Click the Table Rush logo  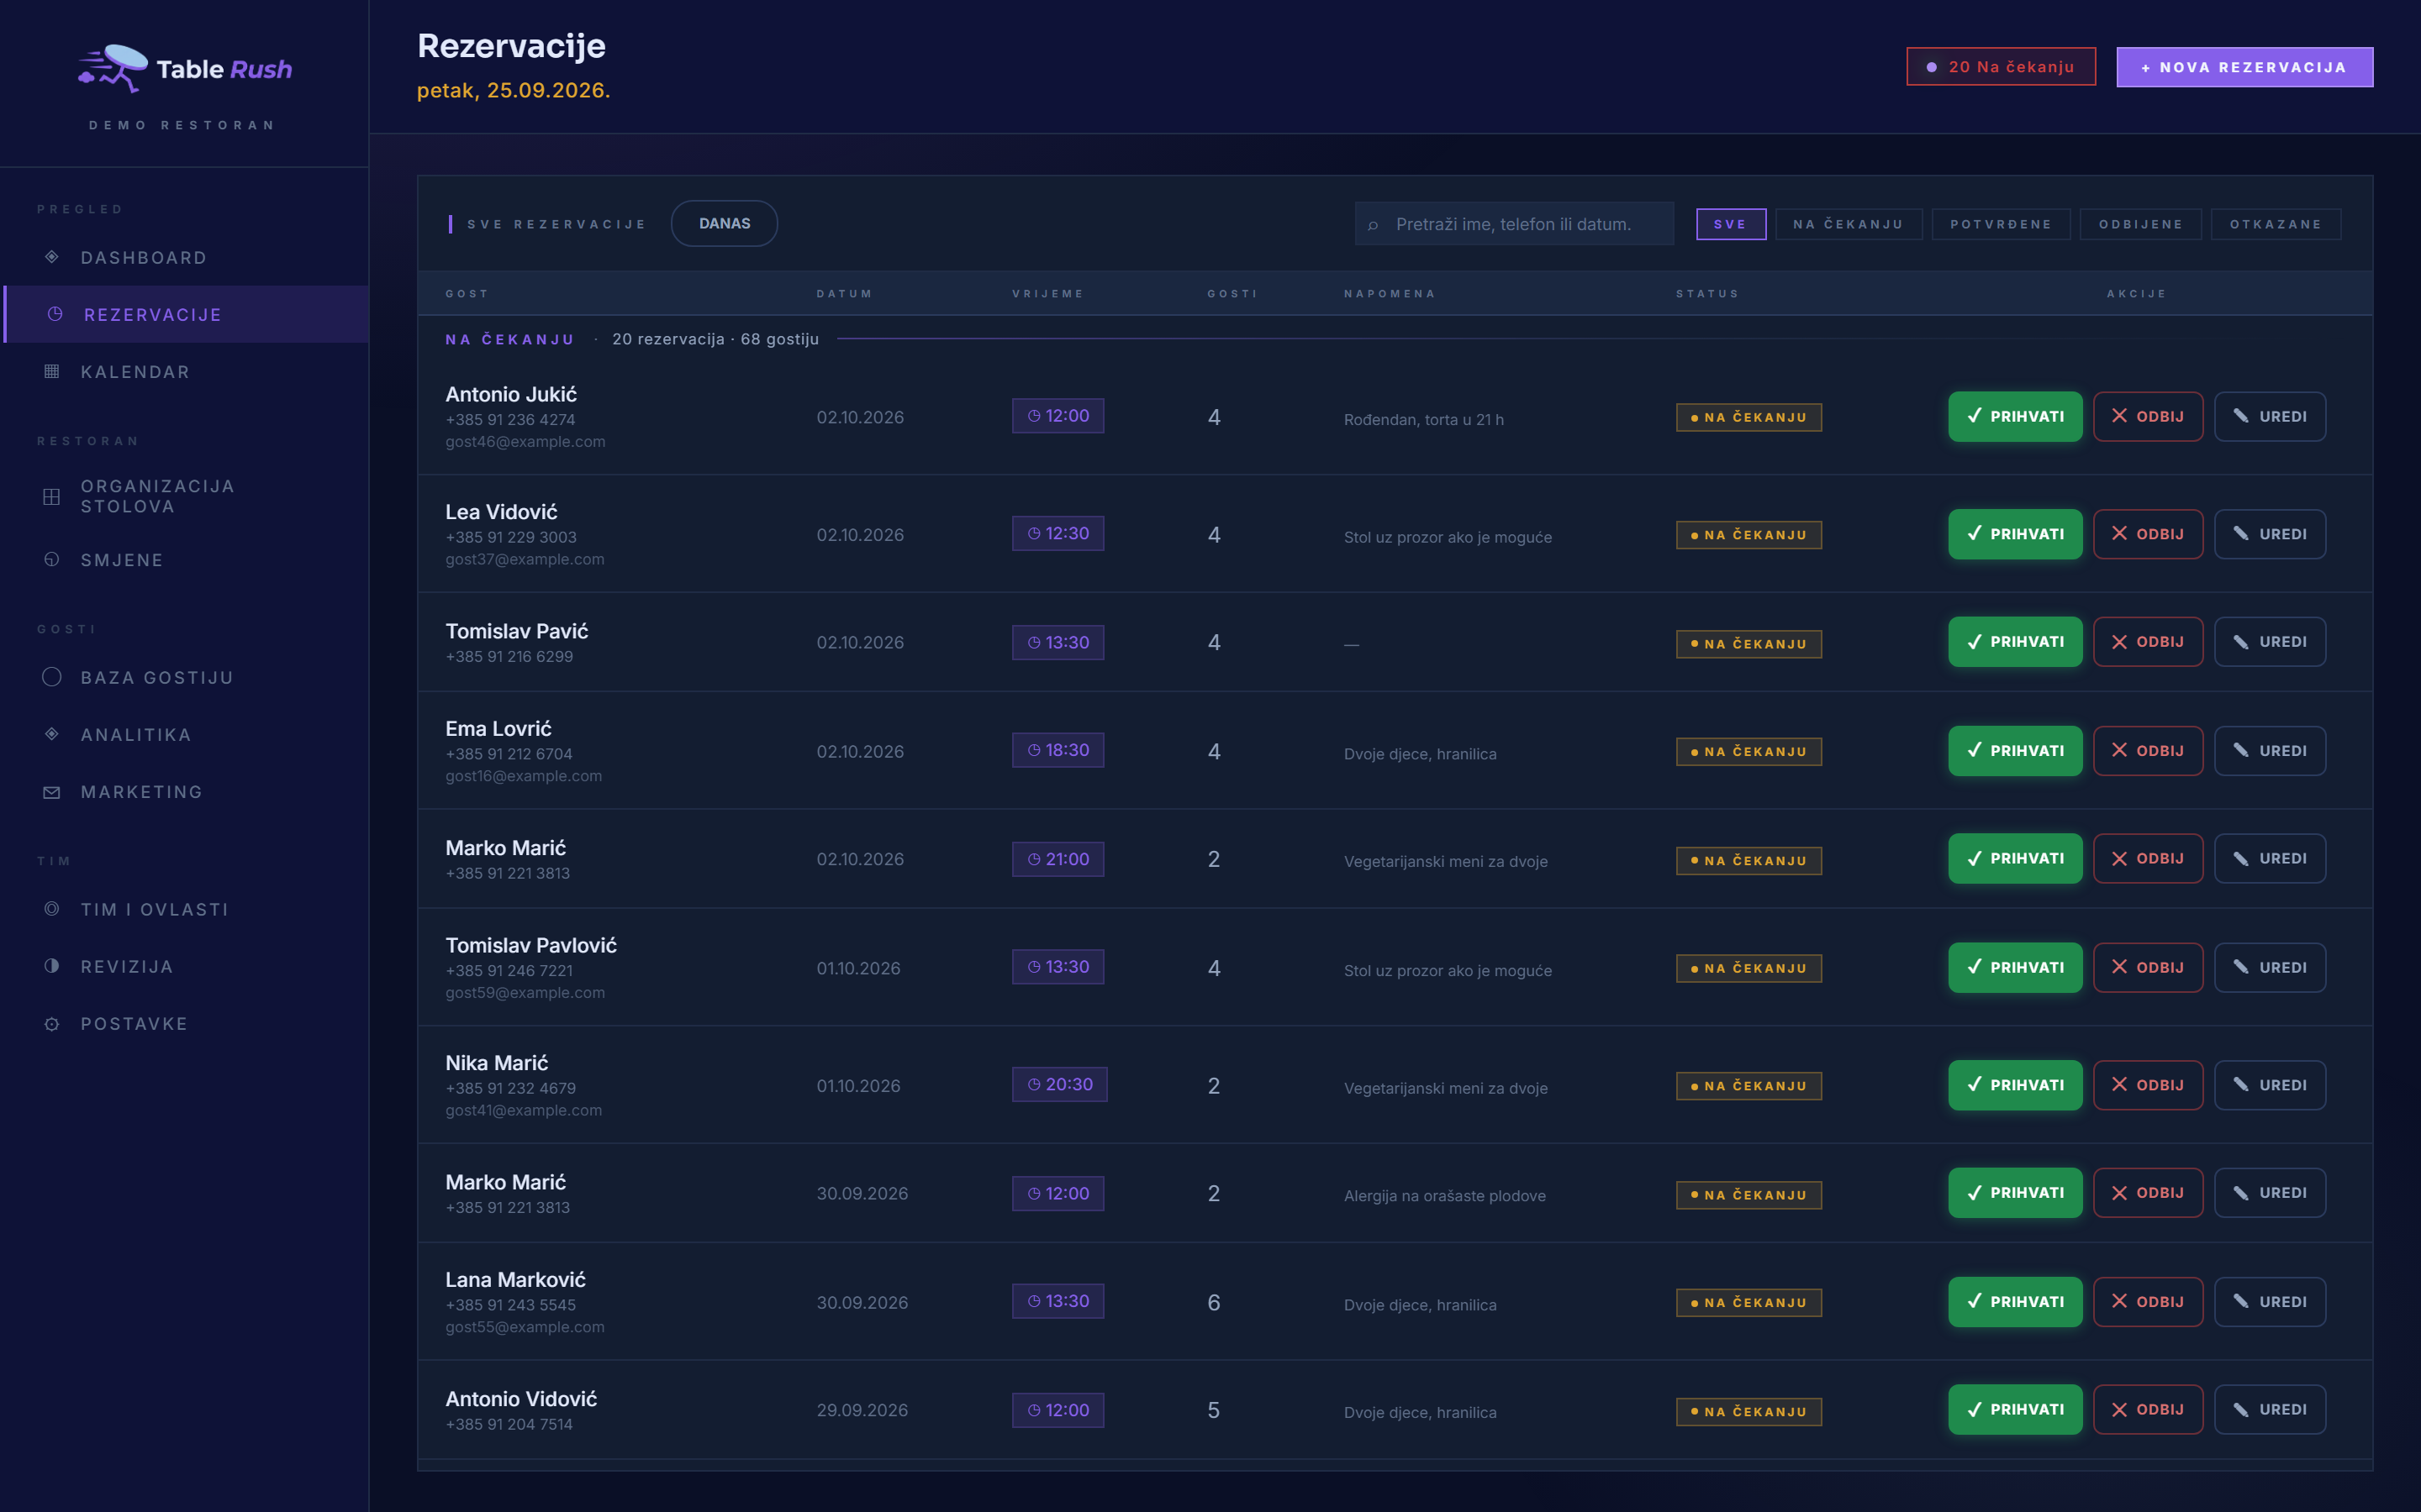pos(185,68)
